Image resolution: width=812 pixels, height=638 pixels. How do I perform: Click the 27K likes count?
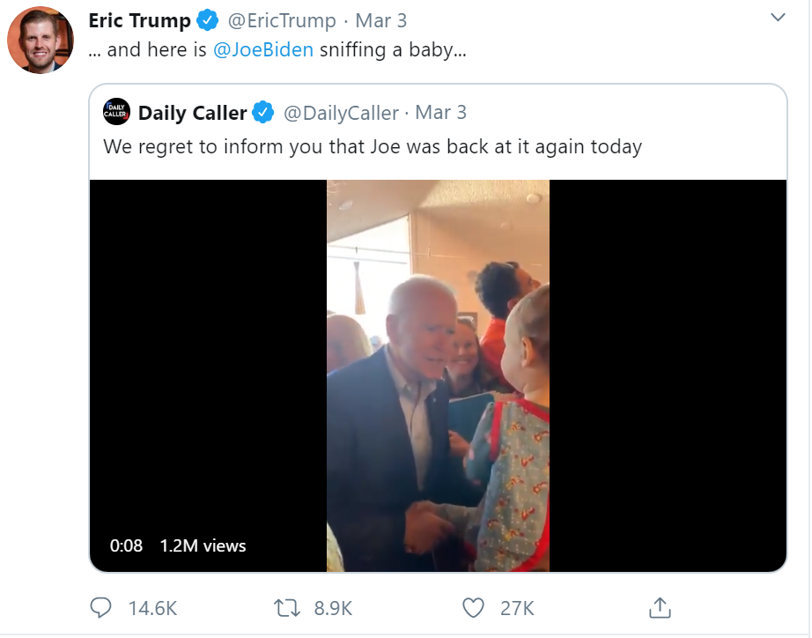tap(517, 607)
